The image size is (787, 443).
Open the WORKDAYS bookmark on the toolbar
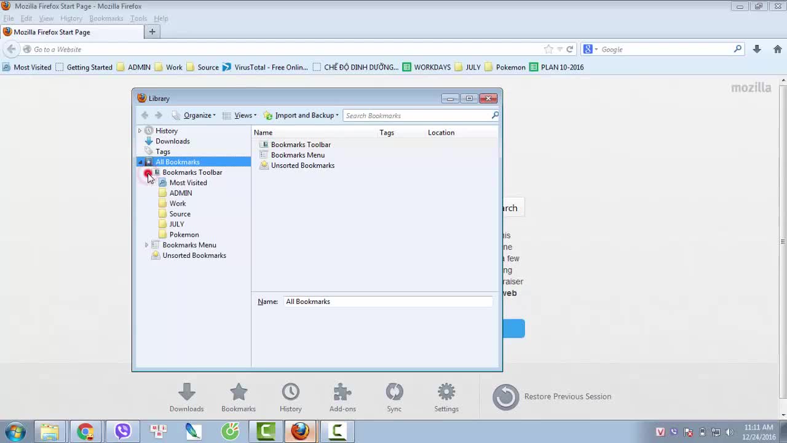click(427, 67)
